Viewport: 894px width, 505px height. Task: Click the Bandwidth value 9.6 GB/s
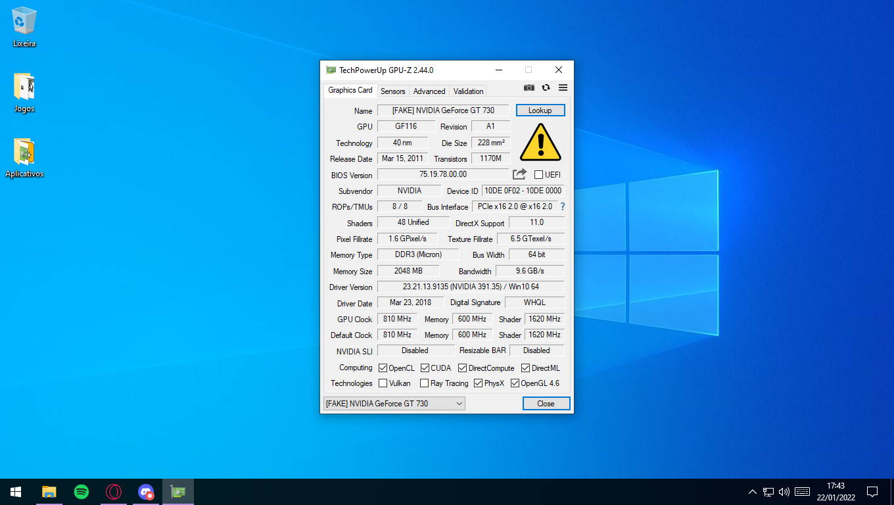pyautogui.click(x=530, y=271)
